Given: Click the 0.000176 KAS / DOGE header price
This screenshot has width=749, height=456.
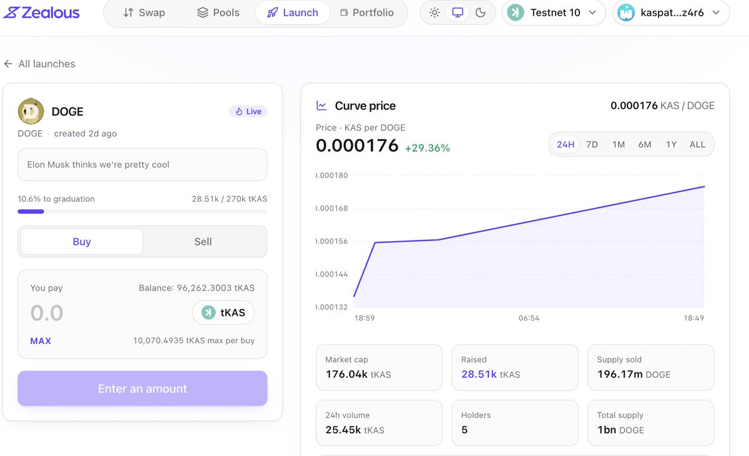Looking at the screenshot, I should [662, 106].
